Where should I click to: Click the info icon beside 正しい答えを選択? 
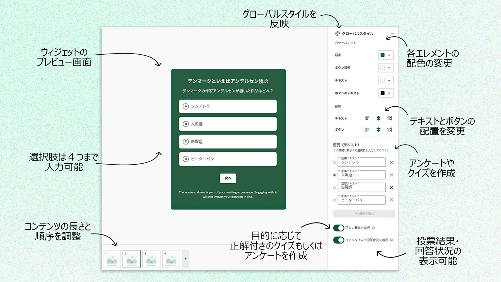click(x=374, y=227)
